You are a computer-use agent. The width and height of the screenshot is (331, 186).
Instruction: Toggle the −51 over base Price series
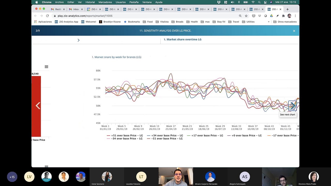(165, 138)
